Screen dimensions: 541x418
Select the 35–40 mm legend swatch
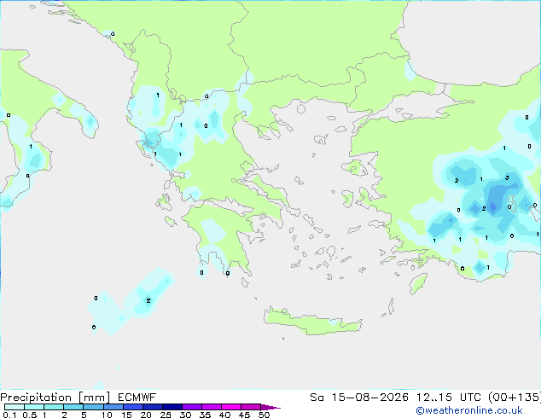pyautogui.click(x=211, y=407)
